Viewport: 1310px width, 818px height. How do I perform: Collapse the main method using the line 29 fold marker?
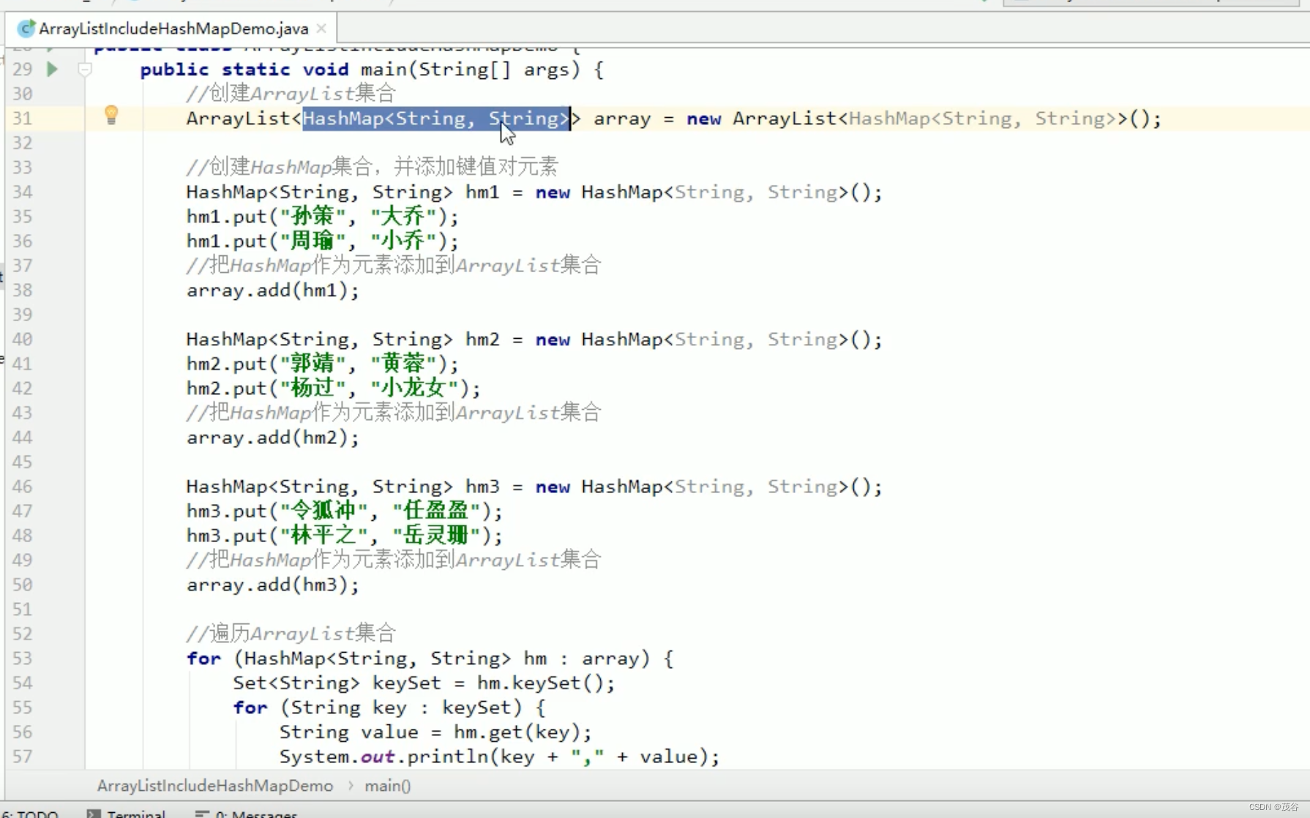click(85, 70)
